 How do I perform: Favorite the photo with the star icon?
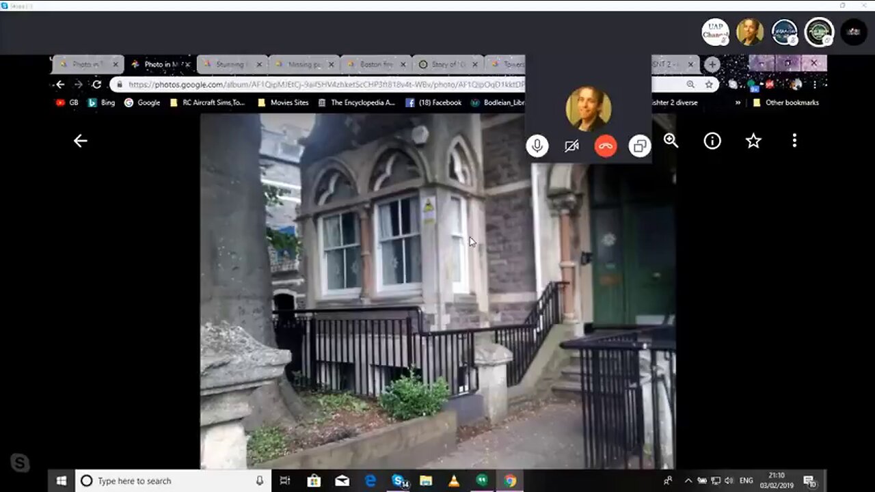tap(753, 141)
